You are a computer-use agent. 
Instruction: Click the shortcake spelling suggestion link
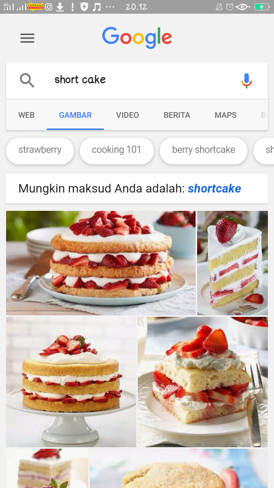coord(214,188)
